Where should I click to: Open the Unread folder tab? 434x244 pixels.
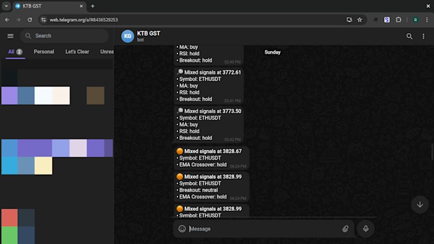pos(107,52)
